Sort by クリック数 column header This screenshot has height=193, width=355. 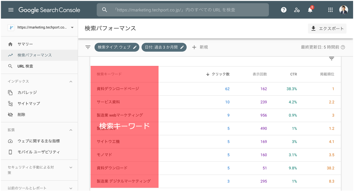[218, 74]
